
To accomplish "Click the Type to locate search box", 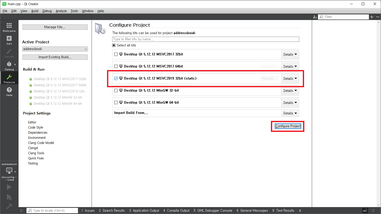I will pyautogui.click(x=52, y=210).
